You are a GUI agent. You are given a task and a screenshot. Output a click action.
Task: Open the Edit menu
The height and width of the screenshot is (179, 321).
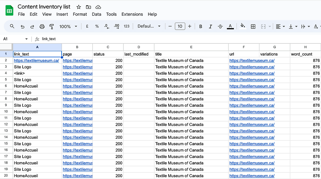click(33, 14)
